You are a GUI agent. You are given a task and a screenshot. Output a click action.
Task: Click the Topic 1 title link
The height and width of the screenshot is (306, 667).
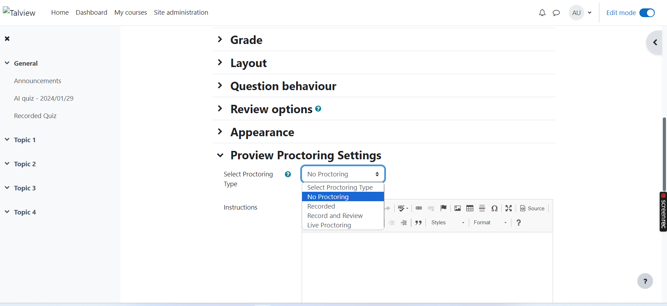point(25,140)
